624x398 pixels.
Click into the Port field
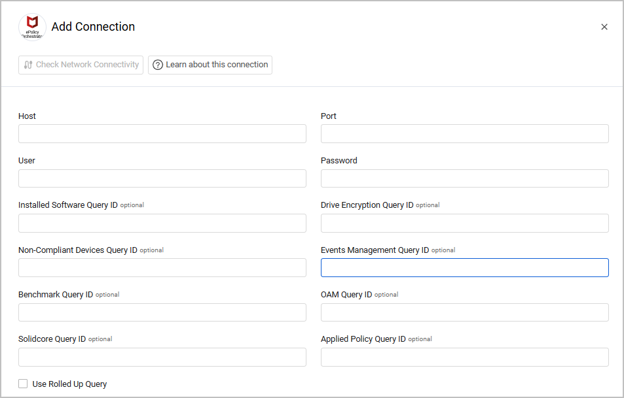pos(464,134)
